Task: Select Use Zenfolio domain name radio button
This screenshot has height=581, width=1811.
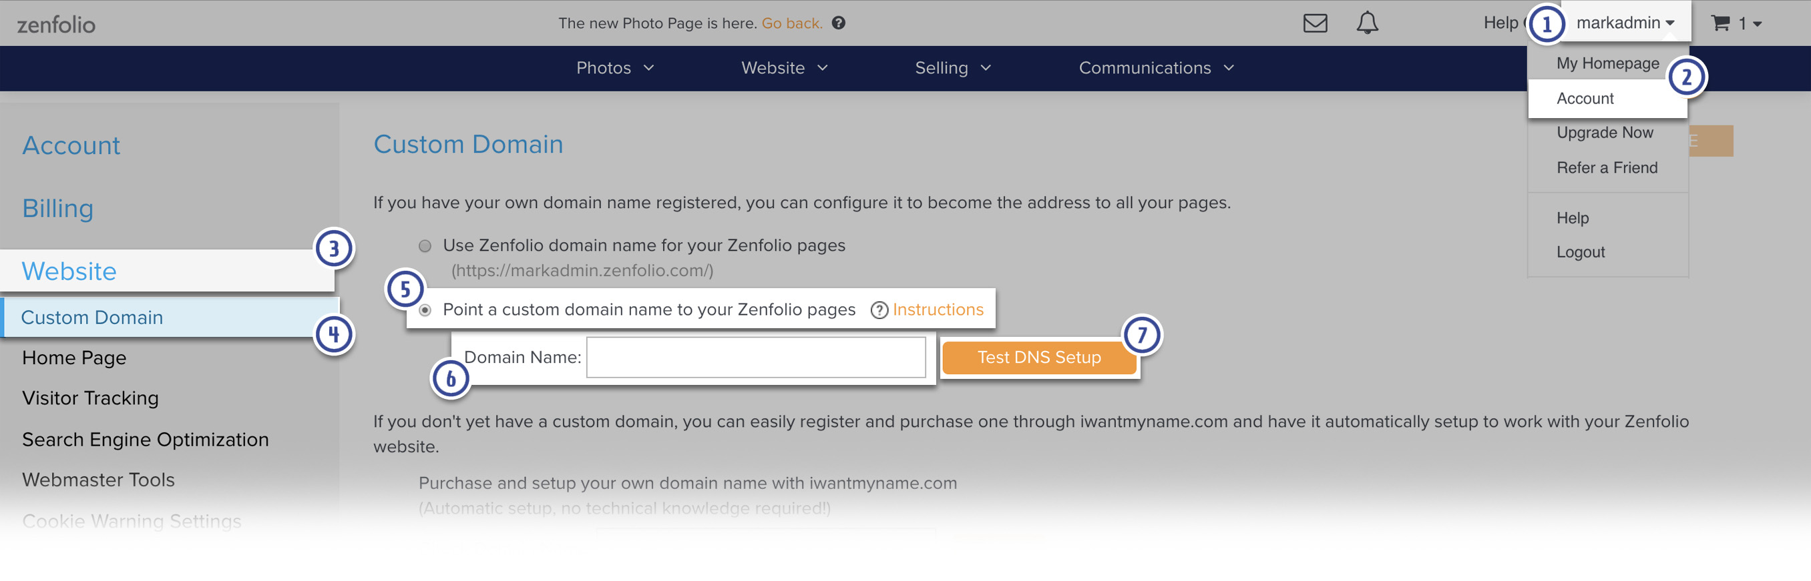Action: coord(425,246)
